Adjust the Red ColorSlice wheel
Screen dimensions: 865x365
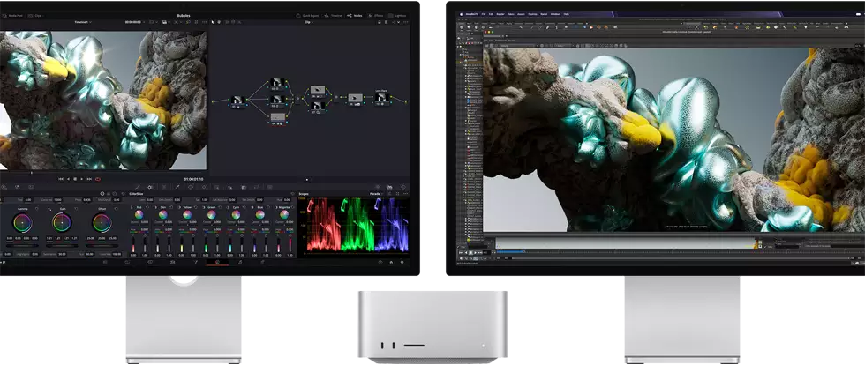[x=139, y=214]
